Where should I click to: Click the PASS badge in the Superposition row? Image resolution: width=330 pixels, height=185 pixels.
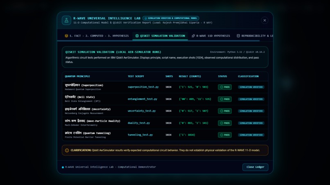tap(225, 87)
